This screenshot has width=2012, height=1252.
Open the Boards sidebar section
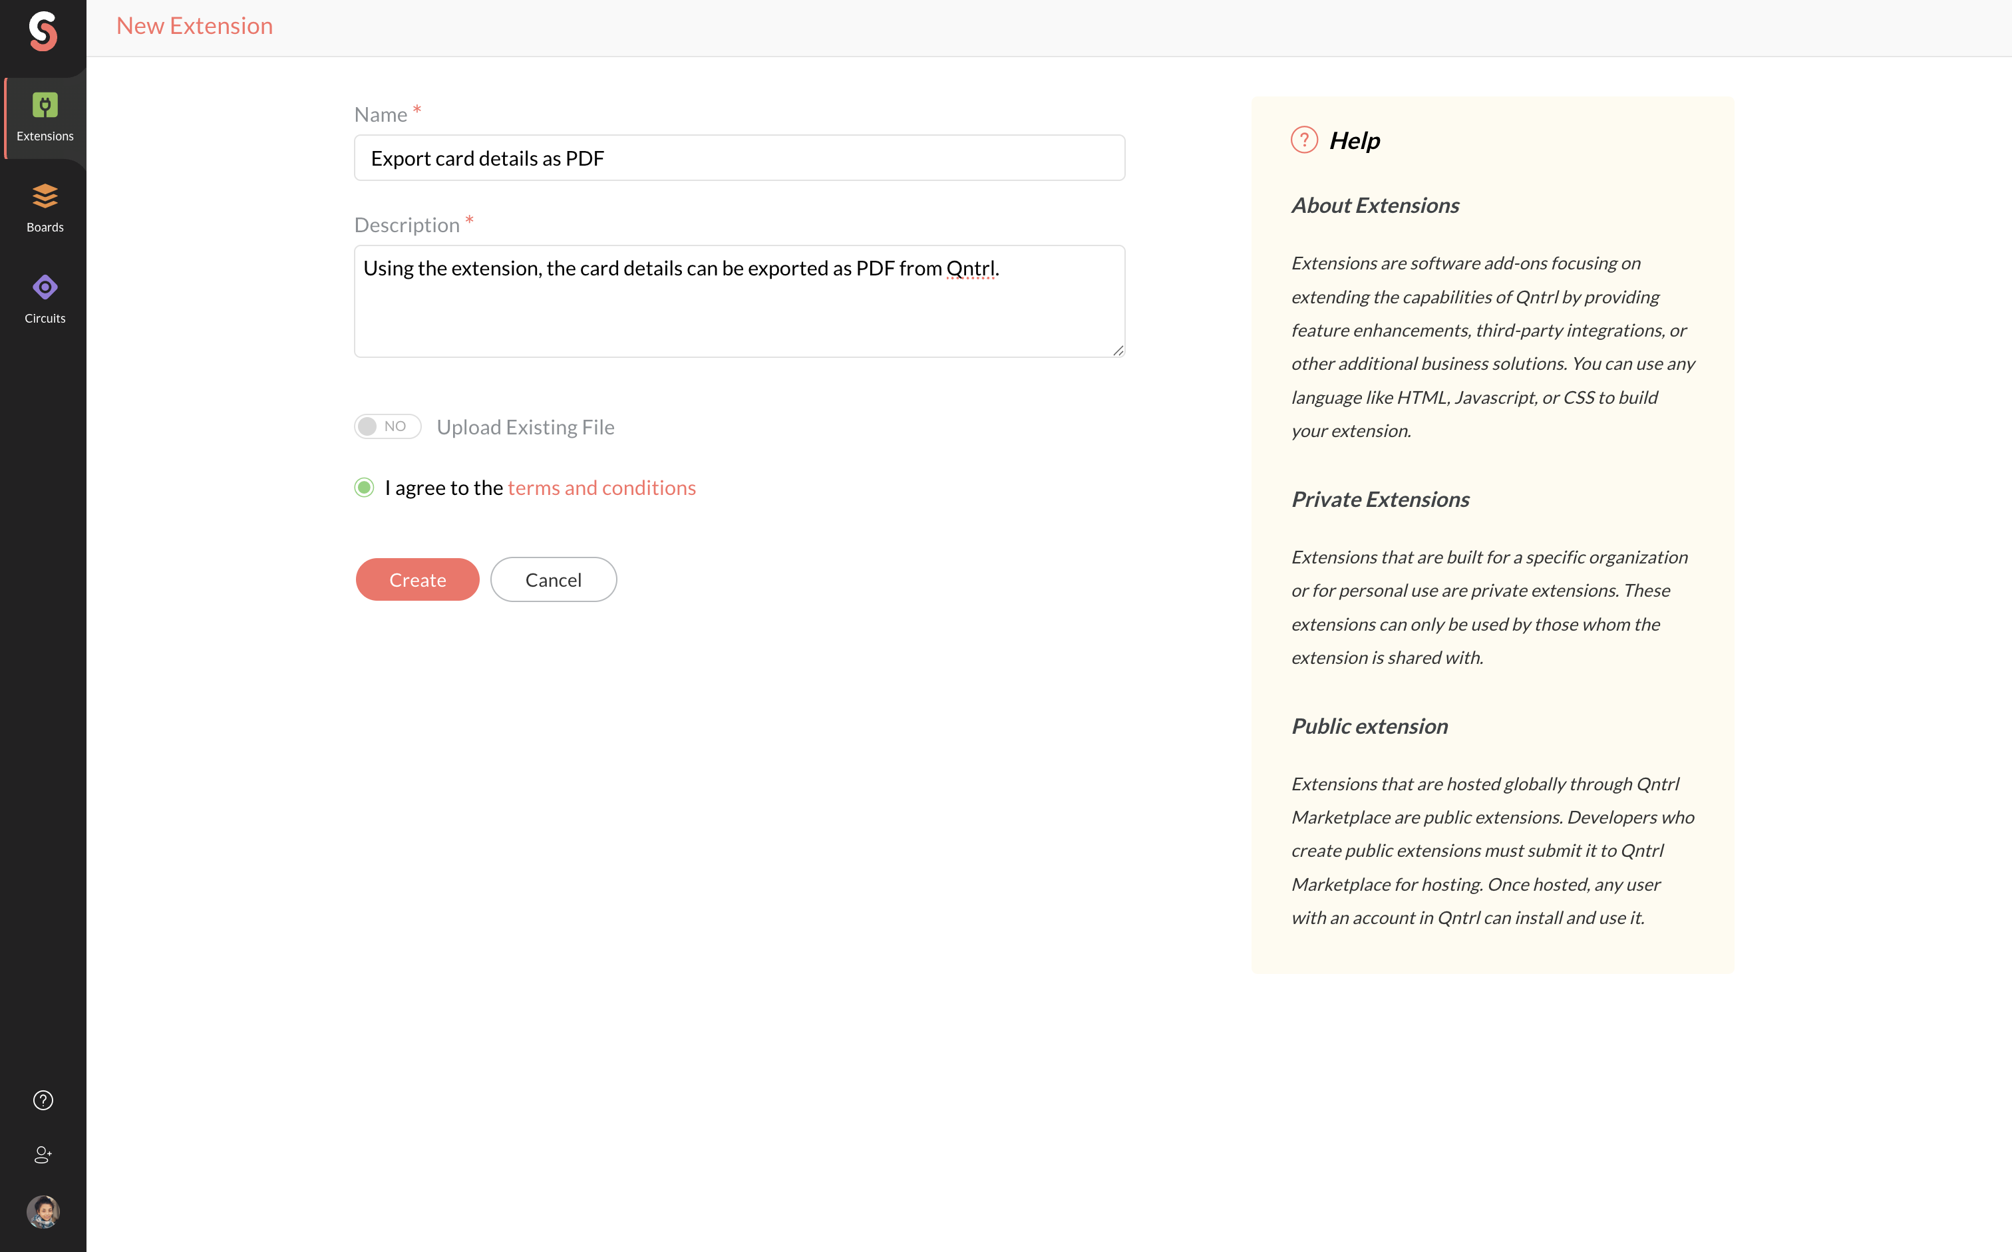(45, 208)
